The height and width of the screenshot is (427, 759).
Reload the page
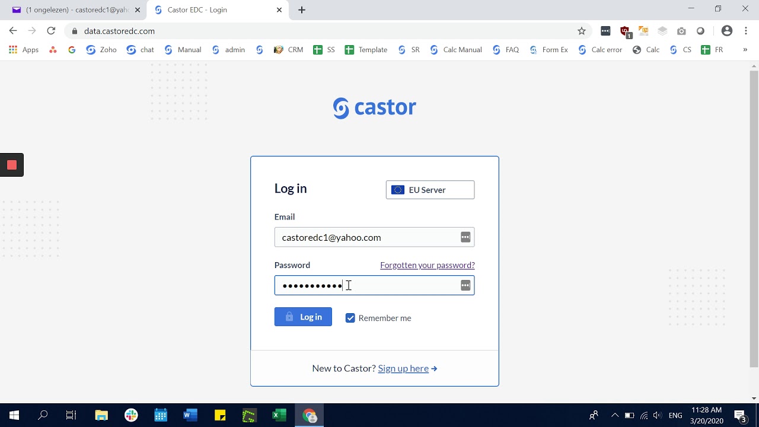[x=51, y=31]
